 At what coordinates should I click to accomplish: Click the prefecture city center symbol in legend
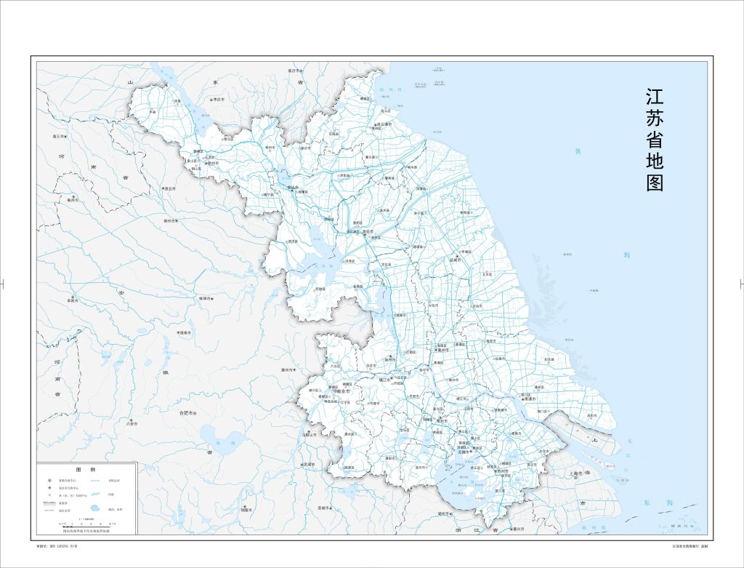click(x=49, y=488)
